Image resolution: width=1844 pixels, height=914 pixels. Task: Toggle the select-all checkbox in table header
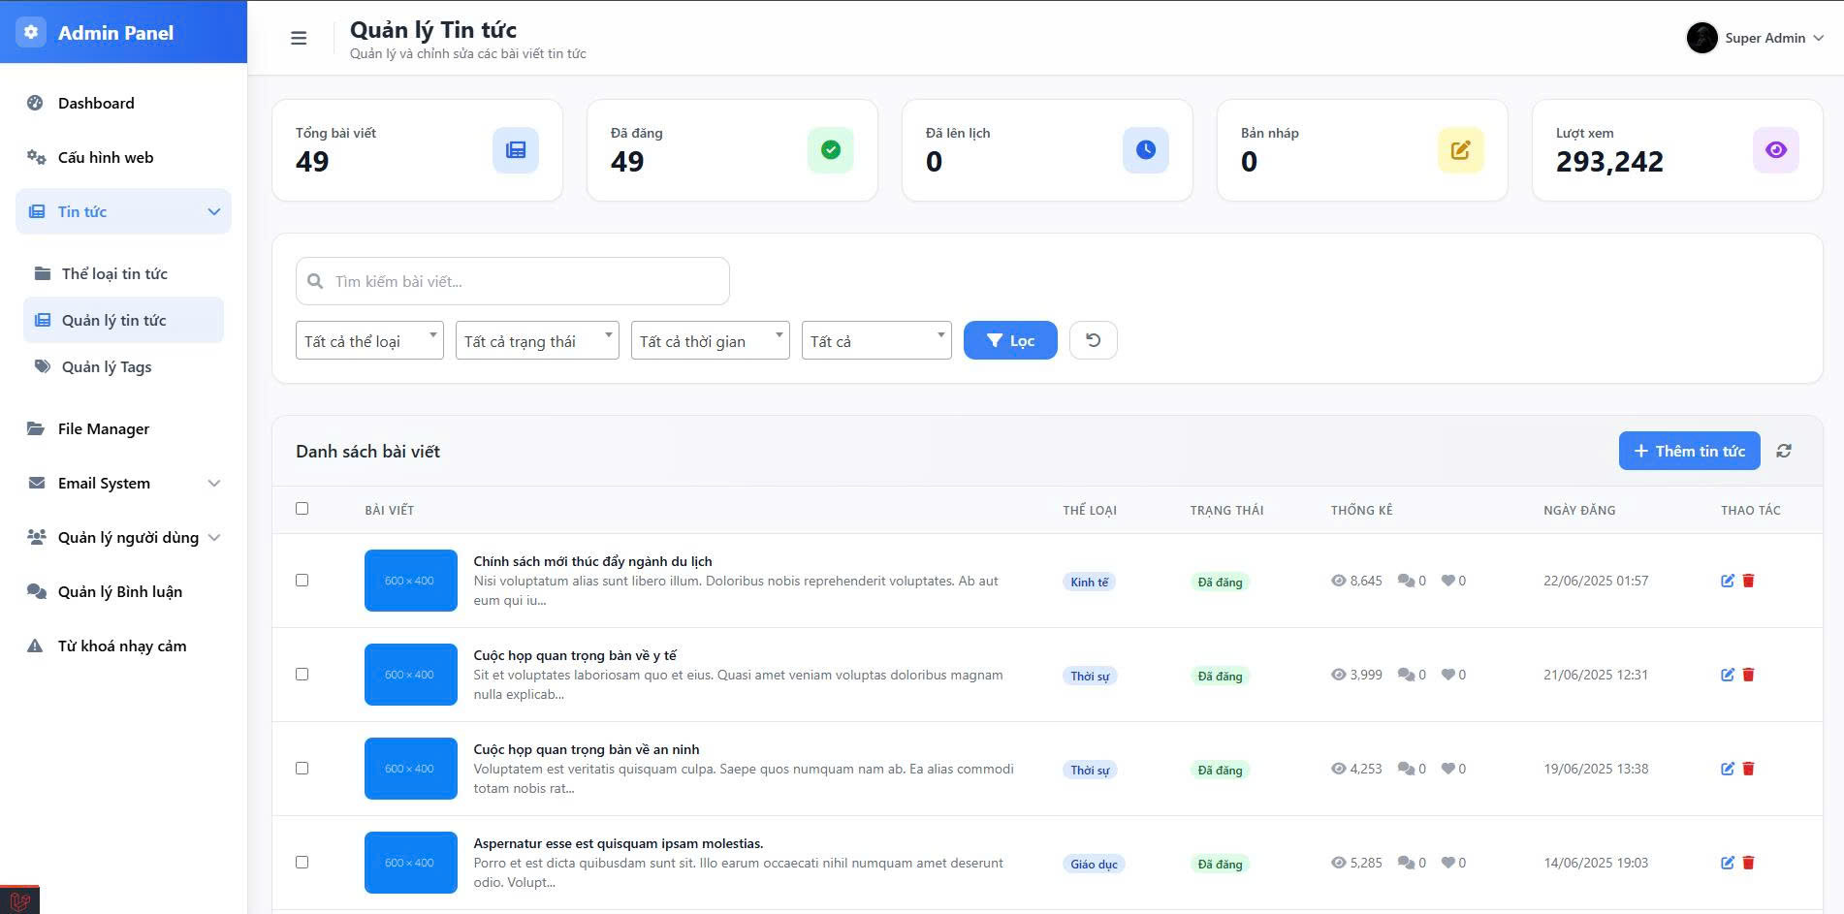tap(302, 509)
